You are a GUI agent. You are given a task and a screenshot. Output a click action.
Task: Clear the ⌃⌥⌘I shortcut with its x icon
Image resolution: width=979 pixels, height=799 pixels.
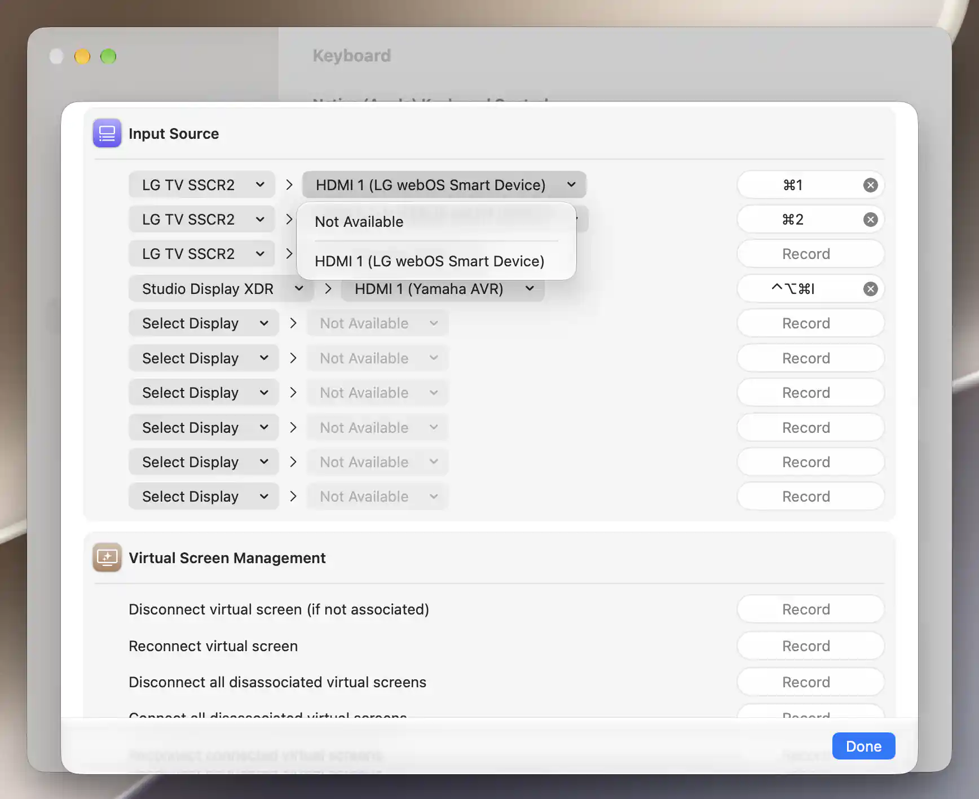[x=871, y=289]
